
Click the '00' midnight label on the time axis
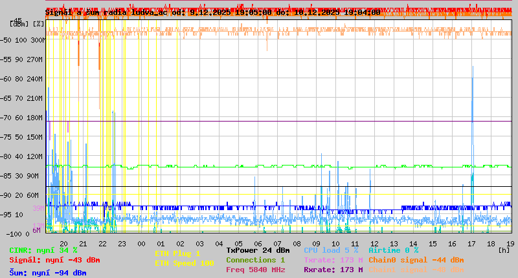(x=141, y=244)
